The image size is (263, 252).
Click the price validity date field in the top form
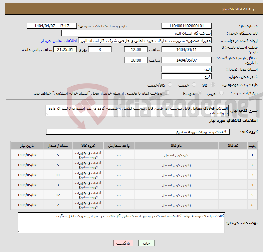[x=186, y=60]
